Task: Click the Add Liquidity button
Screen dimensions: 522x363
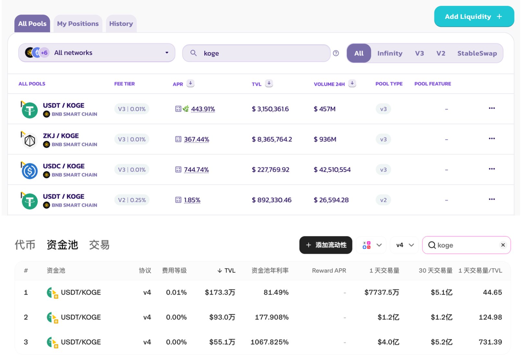Action: (474, 17)
